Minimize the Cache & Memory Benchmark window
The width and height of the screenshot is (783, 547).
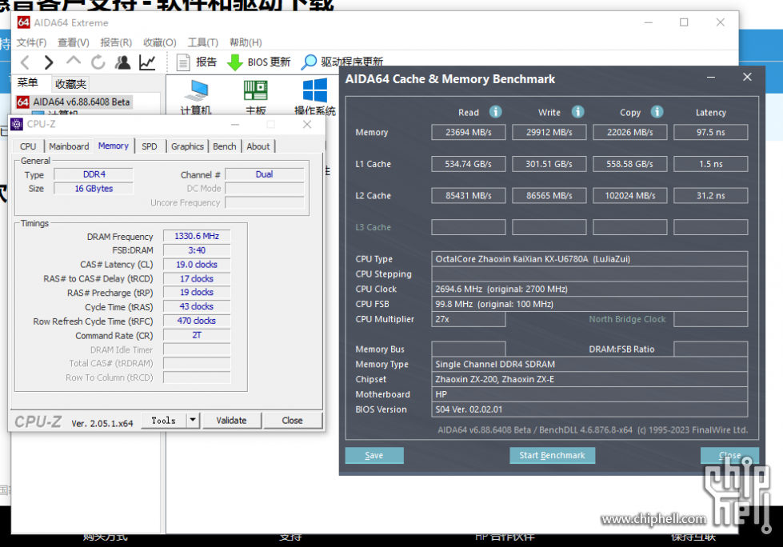click(711, 78)
